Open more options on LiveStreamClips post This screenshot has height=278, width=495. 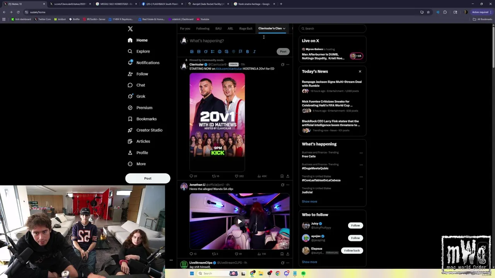pyautogui.click(x=288, y=263)
